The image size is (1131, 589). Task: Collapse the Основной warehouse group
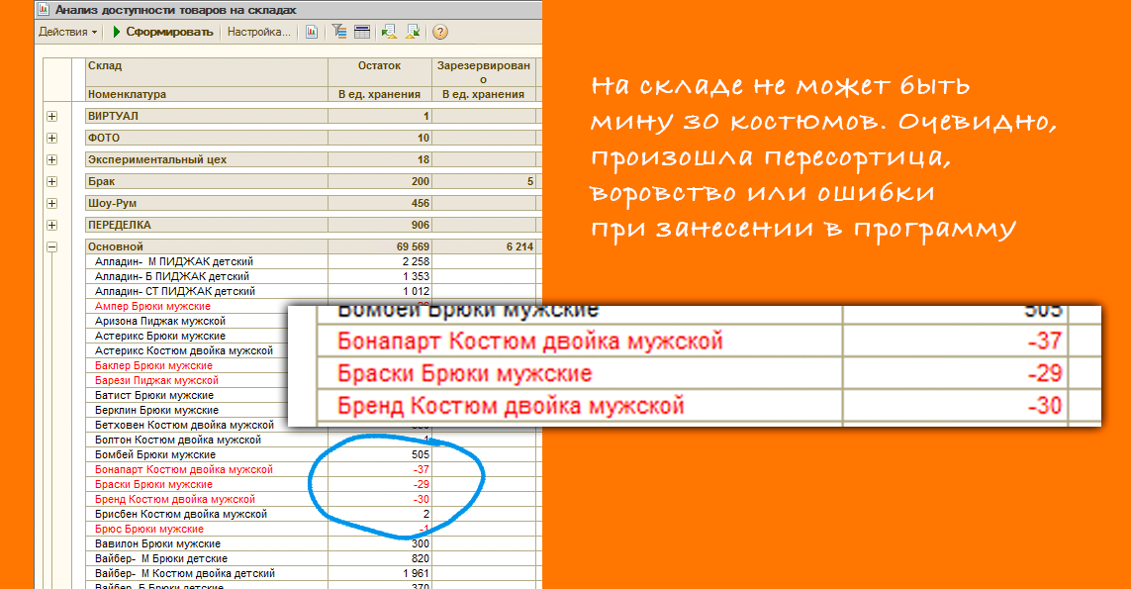tap(51, 246)
